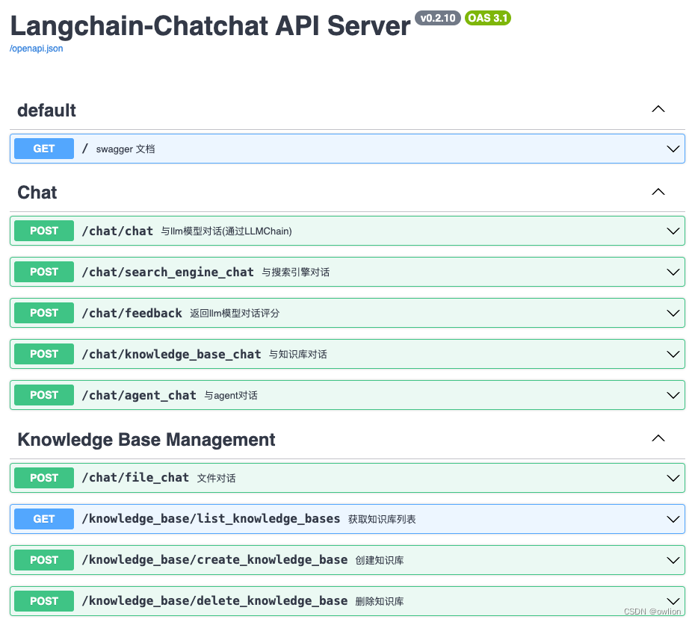Image resolution: width=692 pixels, height=622 pixels.
Task: Collapse the default section chevron
Action: click(658, 109)
